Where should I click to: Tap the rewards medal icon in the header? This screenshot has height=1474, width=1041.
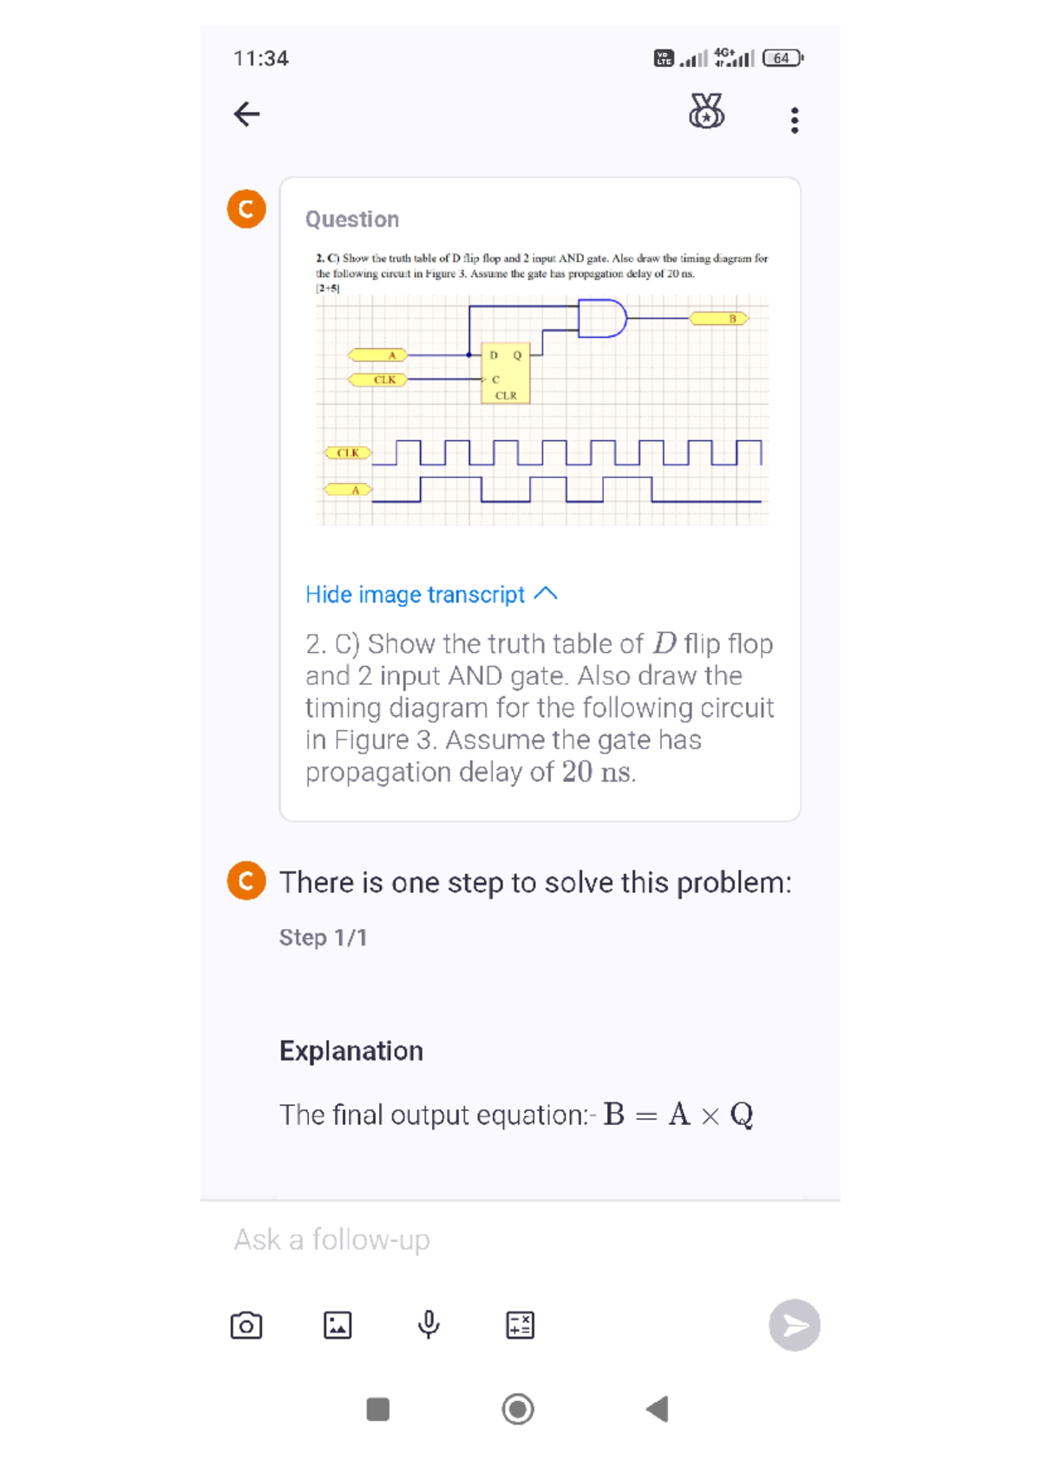pos(705,114)
